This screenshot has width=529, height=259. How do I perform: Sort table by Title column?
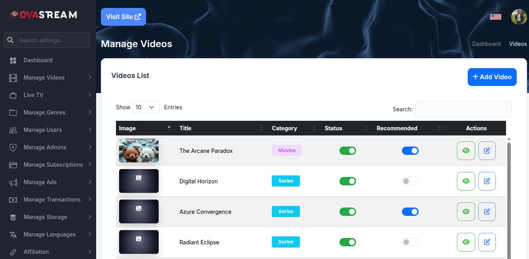tap(222, 128)
